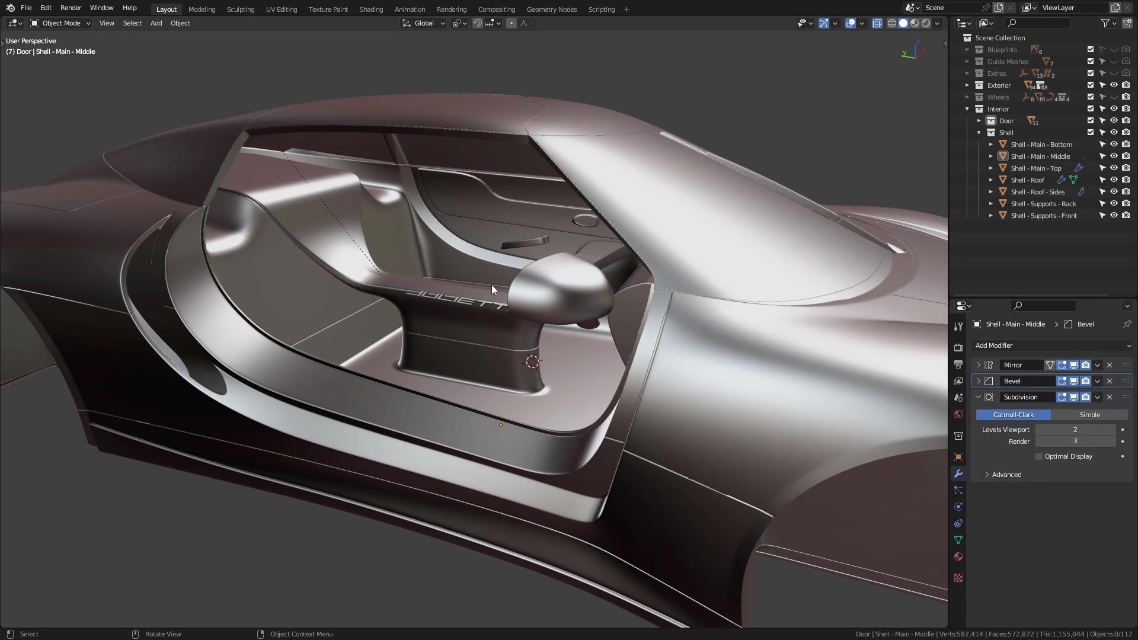This screenshot has height=640, width=1138.
Task: Switch to the Sculpting workspace tab
Action: click(x=240, y=9)
